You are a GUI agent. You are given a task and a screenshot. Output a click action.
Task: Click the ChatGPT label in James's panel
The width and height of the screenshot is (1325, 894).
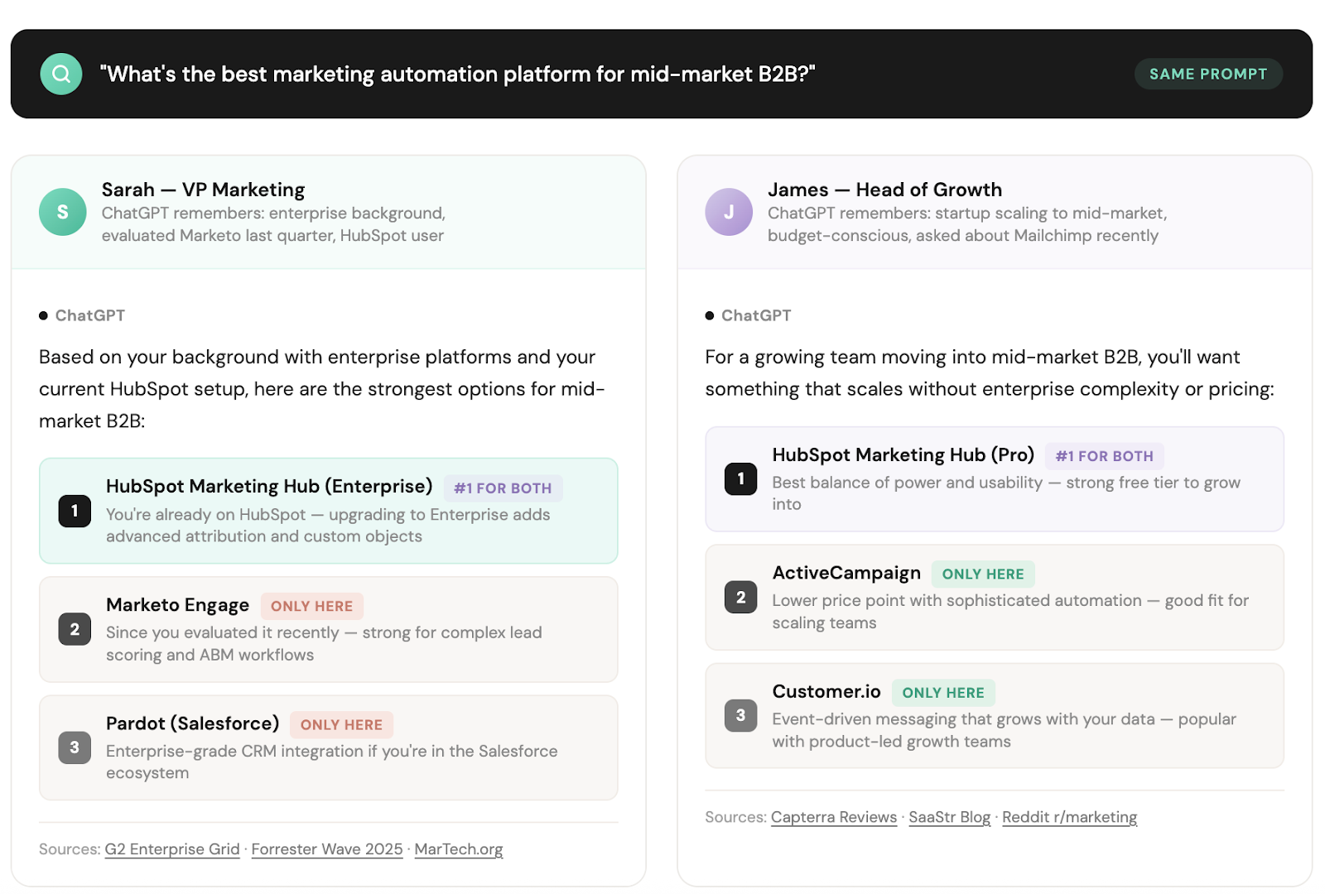coord(756,315)
